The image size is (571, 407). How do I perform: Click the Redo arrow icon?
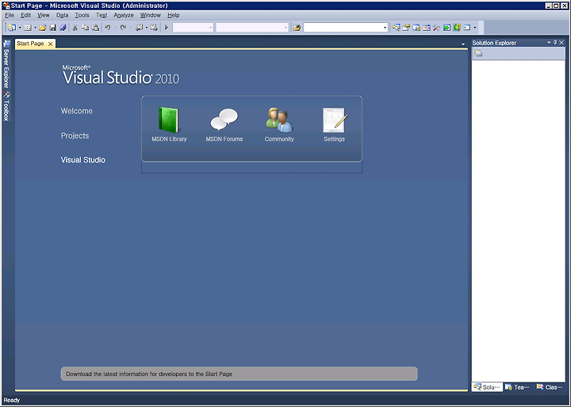tap(123, 28)
